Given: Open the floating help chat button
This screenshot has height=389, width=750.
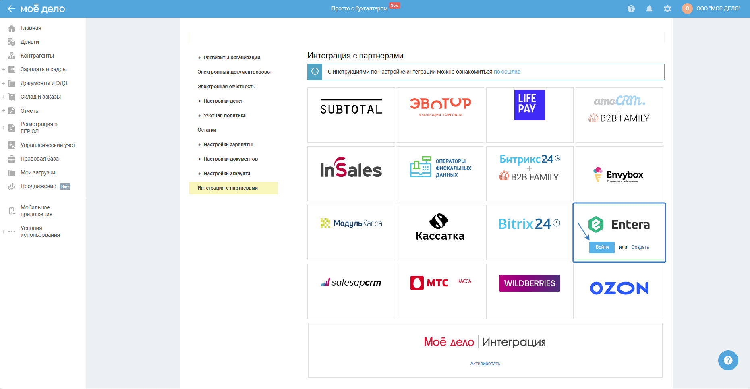Looking at the screenshot, I should point(728,360).
